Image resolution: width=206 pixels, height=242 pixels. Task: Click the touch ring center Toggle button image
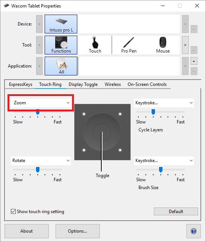point(102,132)
